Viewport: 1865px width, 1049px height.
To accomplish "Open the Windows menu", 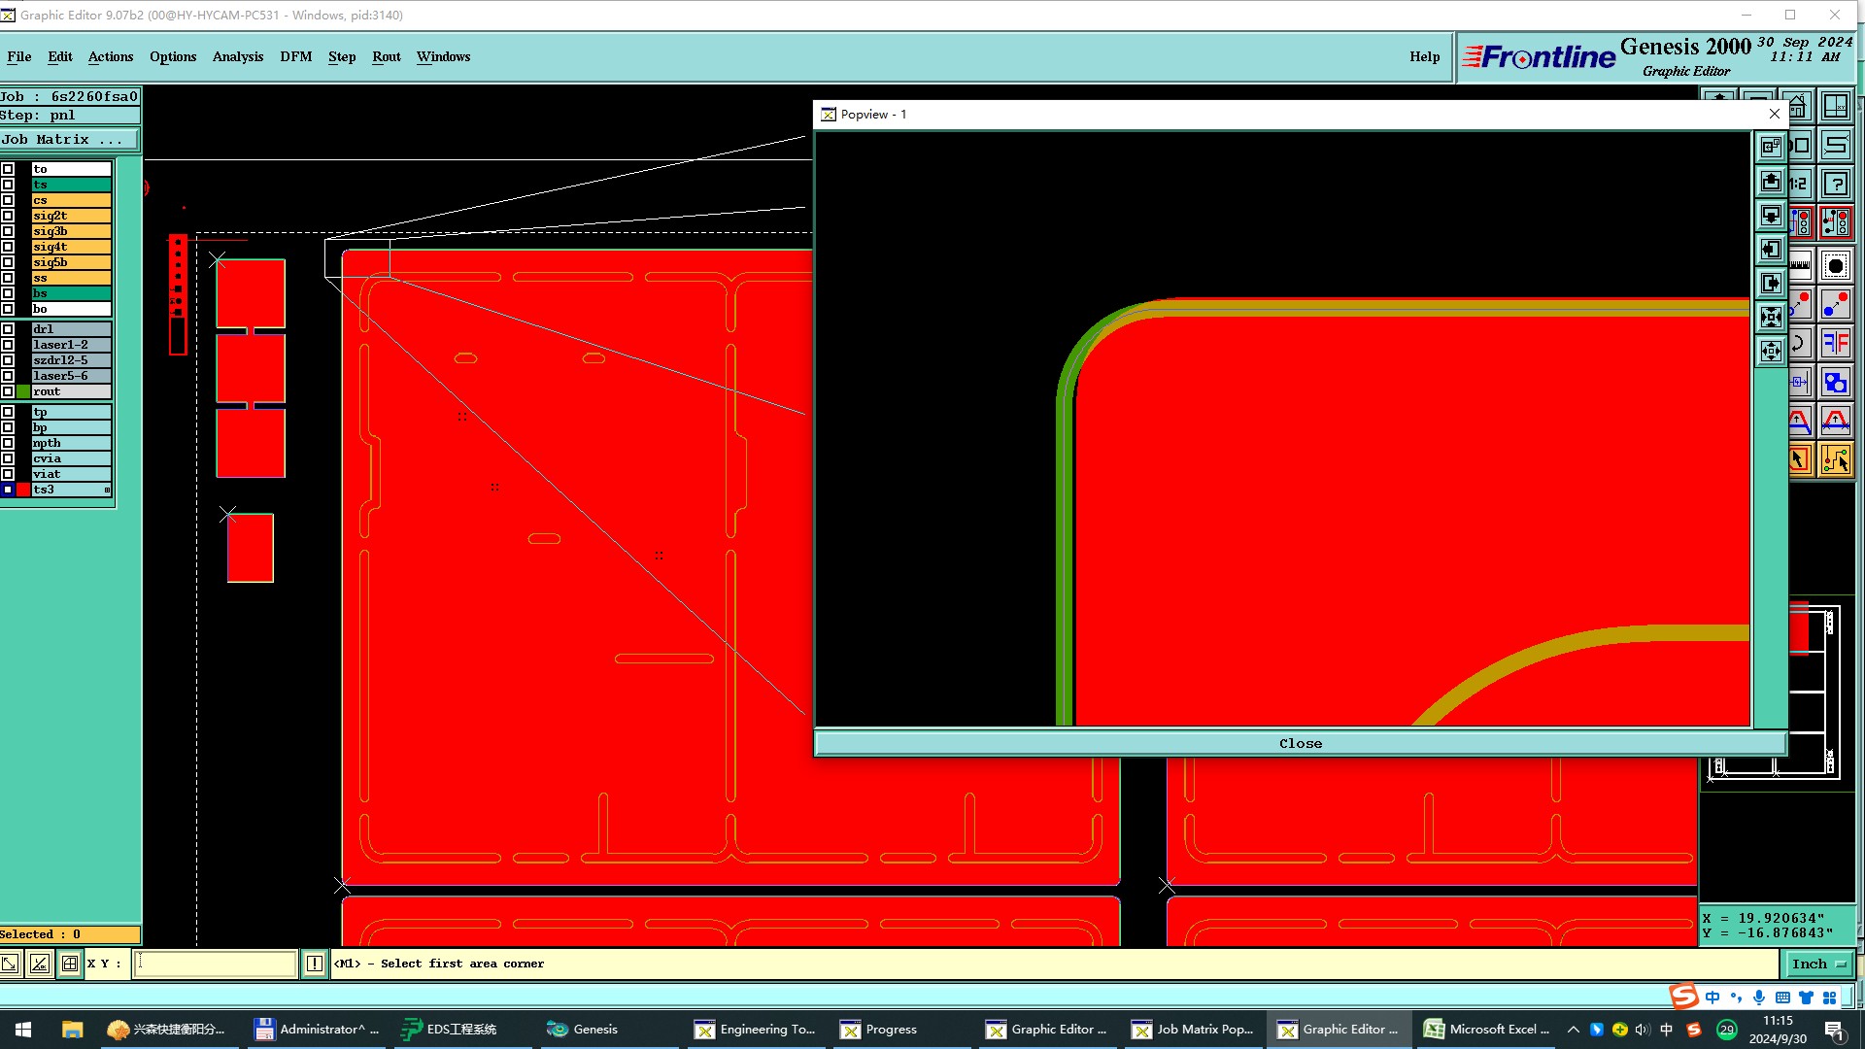I will click(x=443, y=56).
